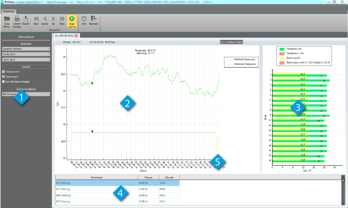Click the Ansicht drucken printer icon
Image resolution: width=348 pixels, height=208 pixels.
click(17, 20)
